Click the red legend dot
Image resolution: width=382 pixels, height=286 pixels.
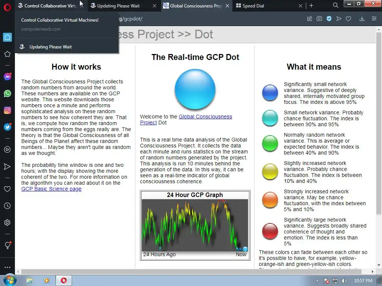click(x=270, y=231)
